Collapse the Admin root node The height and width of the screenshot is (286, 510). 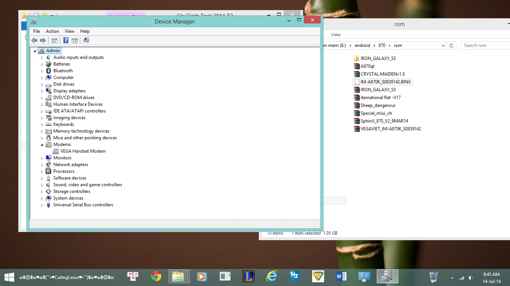pyautogui.click(x=35, y=51)
